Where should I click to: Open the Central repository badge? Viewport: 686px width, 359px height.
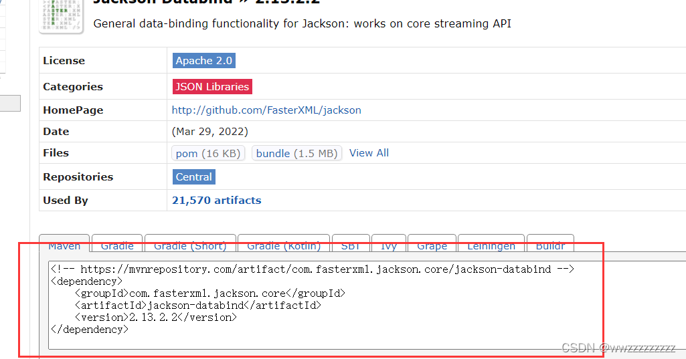pyautogui.click(x=194, y=176)
